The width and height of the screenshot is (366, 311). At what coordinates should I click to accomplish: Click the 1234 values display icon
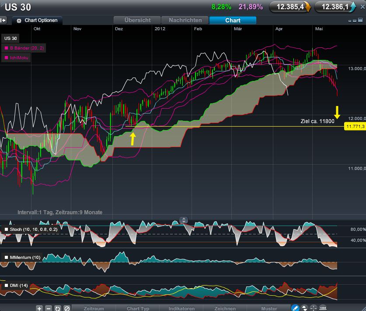pyautogui.click(x=323, y=308)
